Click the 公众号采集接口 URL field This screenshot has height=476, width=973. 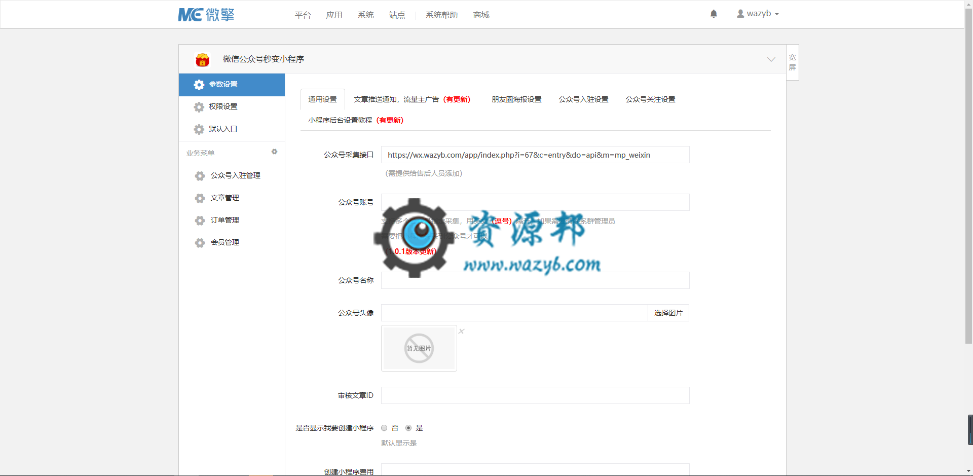pos(535,155)
